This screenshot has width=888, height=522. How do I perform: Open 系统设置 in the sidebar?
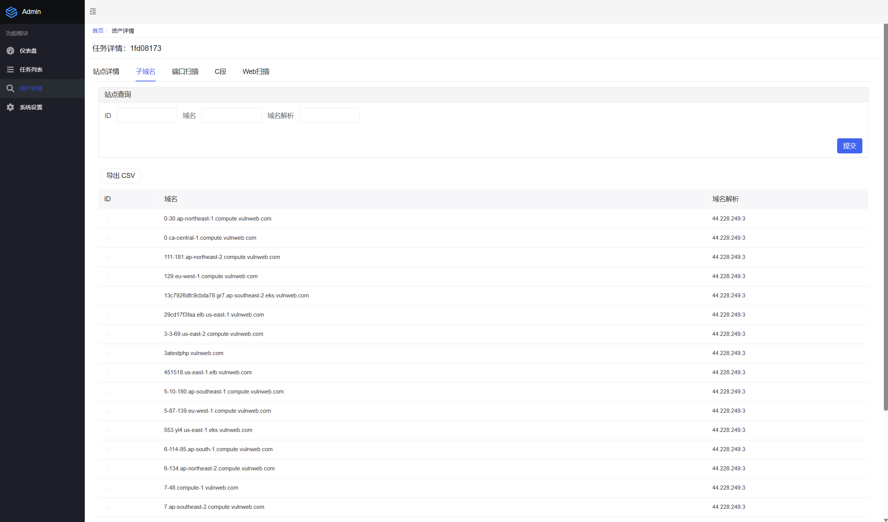click(31, 107)
